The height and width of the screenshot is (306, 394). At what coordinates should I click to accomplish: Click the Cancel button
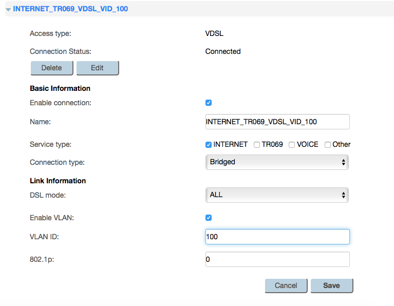click(286, 285)
